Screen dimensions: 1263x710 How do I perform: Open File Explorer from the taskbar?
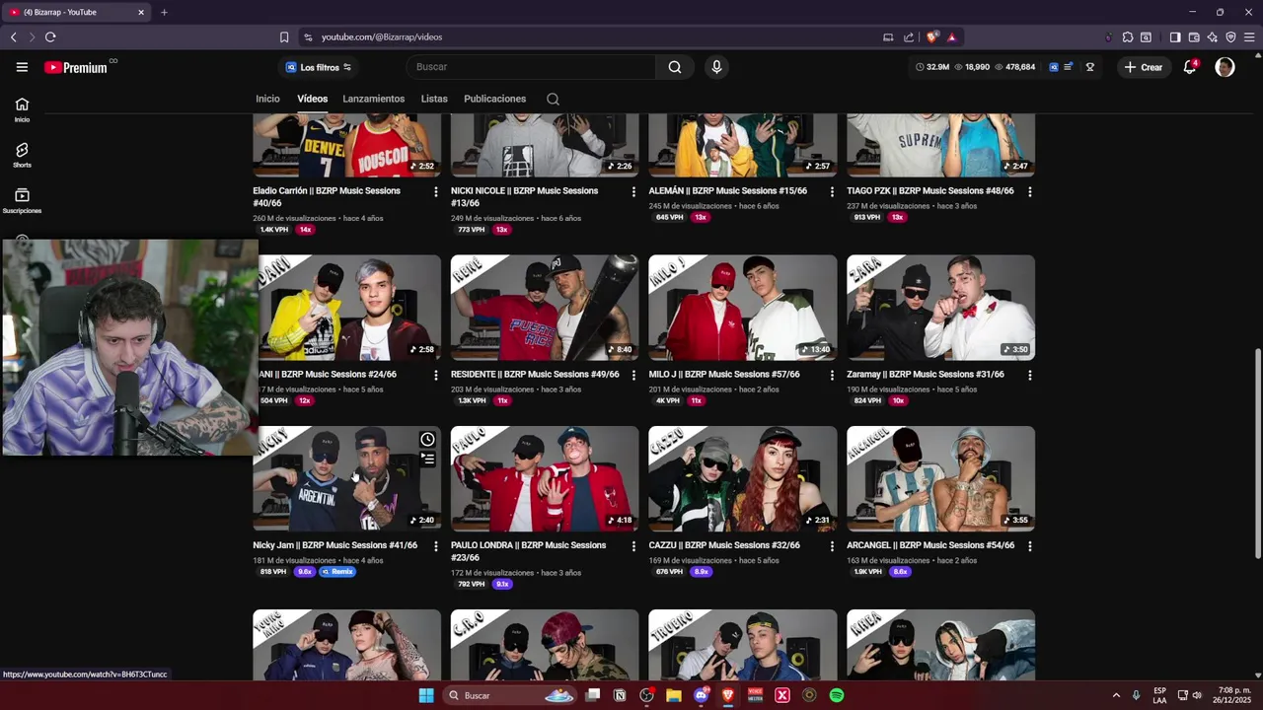coord(674,695)
